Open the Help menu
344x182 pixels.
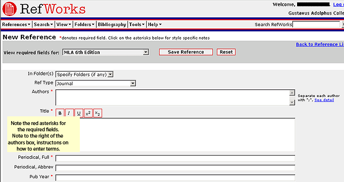[155, 24]
